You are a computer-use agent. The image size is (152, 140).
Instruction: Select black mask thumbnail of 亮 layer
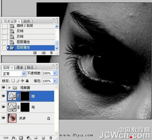point(25,107)
